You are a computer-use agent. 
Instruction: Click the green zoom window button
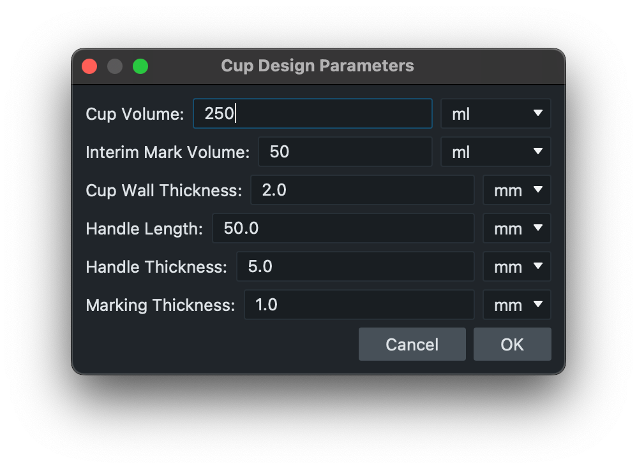tap(140, 66)
